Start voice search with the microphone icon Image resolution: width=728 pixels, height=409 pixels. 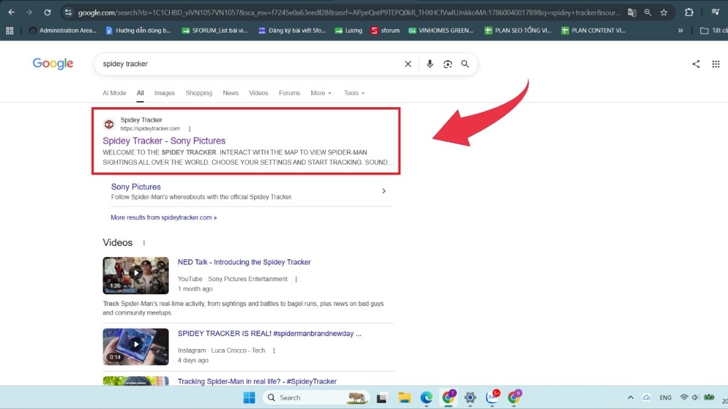pos(430,64)
